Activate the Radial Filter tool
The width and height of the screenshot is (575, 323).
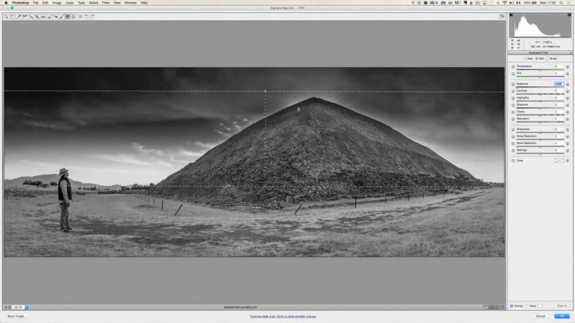[73, 17]
